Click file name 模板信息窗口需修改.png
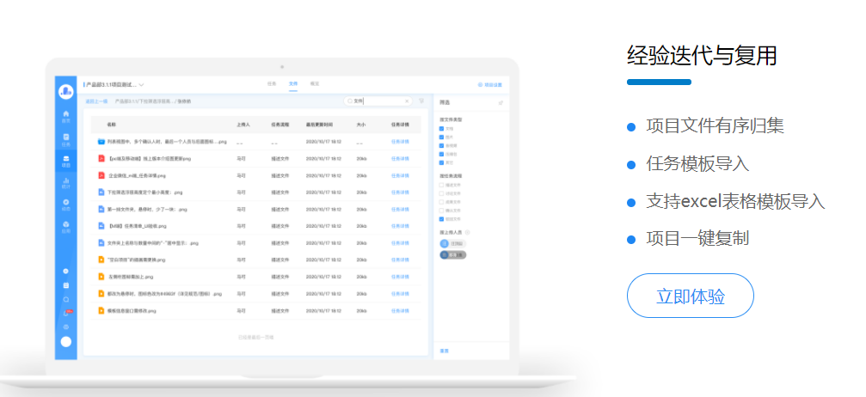Image resolution: width=866 pixels, height=397 pixels. coord(132,311)
